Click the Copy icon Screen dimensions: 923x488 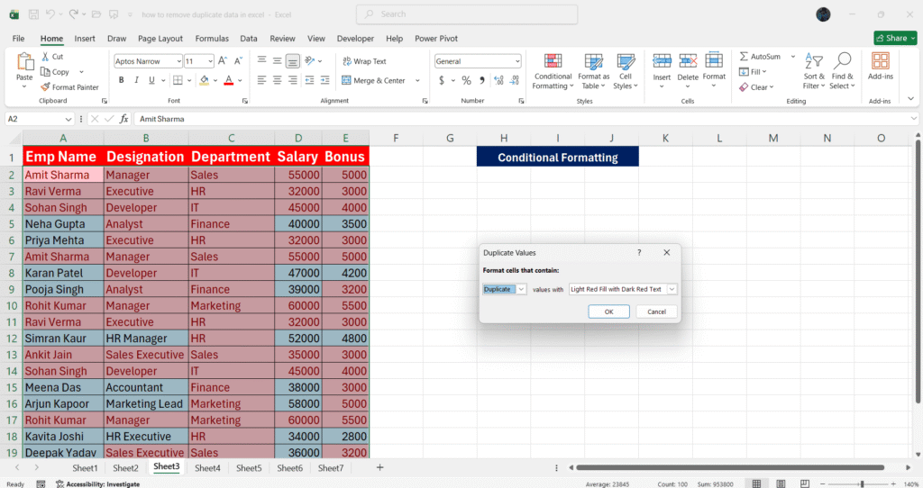(45, 72)
